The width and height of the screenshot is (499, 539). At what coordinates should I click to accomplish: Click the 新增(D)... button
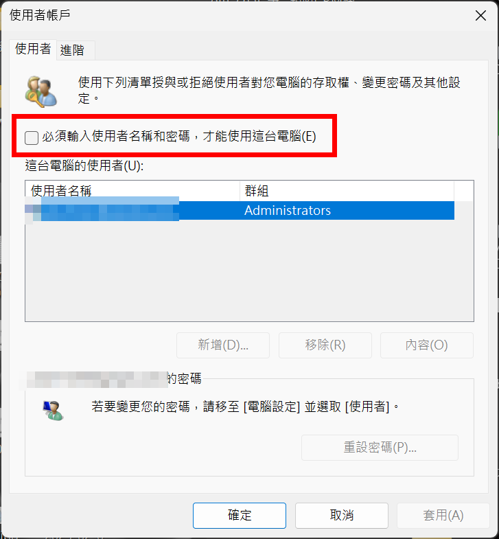pos(223,345)
